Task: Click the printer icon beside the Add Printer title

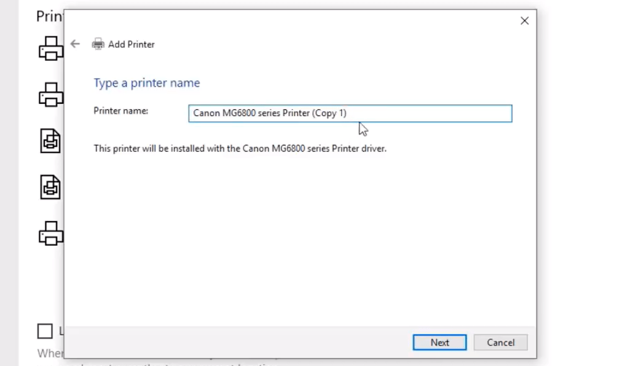Action: point(98,44)
